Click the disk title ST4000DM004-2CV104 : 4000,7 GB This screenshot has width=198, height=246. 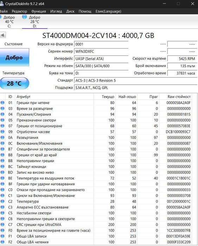click(98, 35)
